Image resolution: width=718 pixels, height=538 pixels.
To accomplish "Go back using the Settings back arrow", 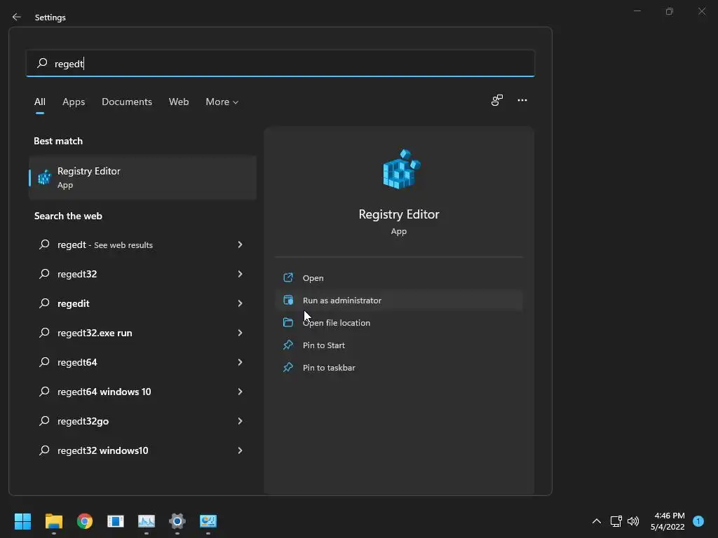I will tap(17, 17).
